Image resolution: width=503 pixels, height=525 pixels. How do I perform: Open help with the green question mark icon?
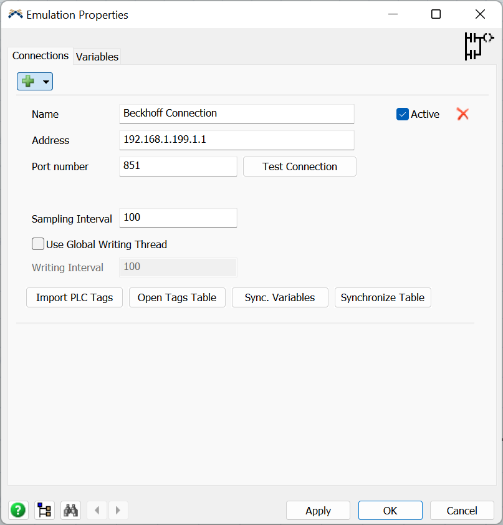18,510
